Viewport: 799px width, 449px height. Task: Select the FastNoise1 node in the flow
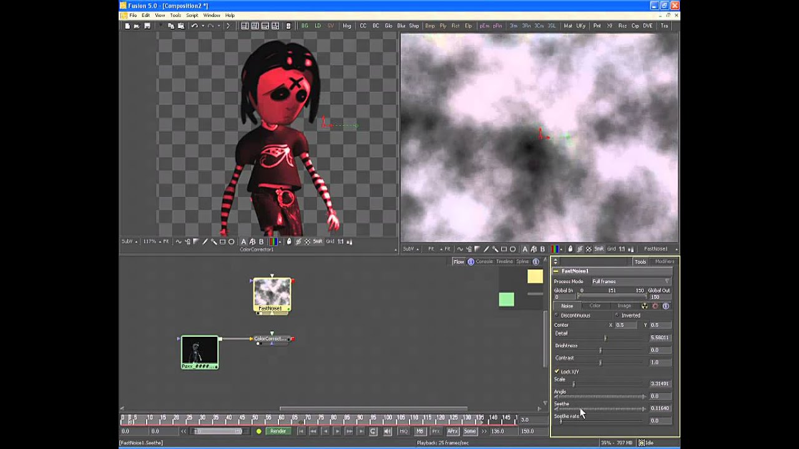point(272,295)
